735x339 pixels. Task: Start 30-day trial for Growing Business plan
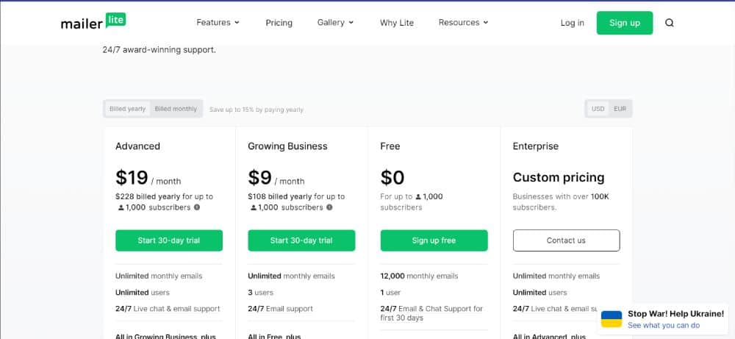tap(301, 240)
